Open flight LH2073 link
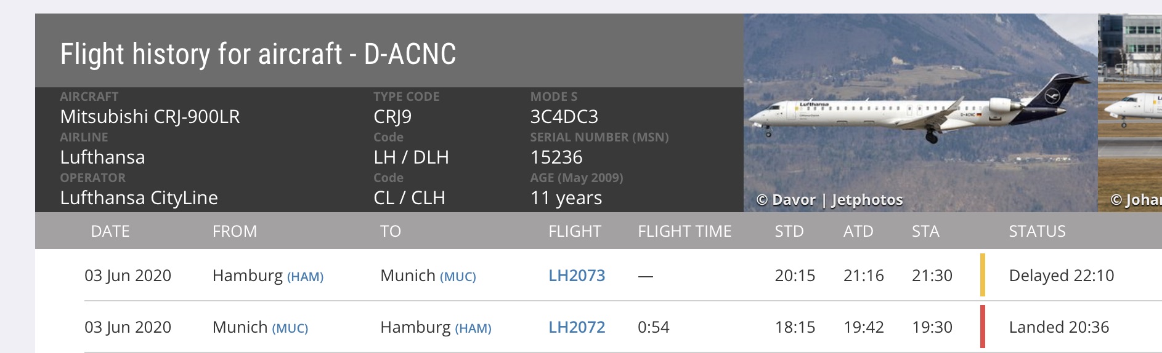 [x=577, y=276]
